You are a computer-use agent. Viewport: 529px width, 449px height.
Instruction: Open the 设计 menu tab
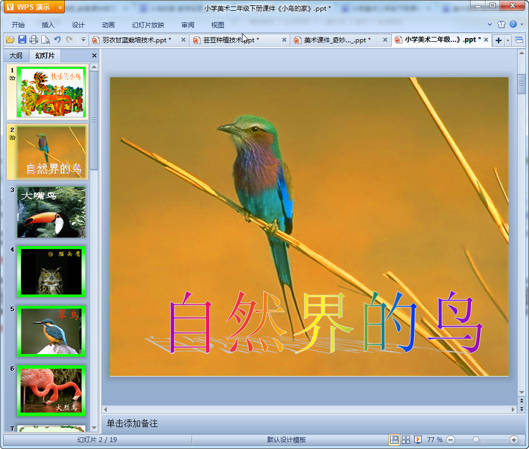point(78,25)
